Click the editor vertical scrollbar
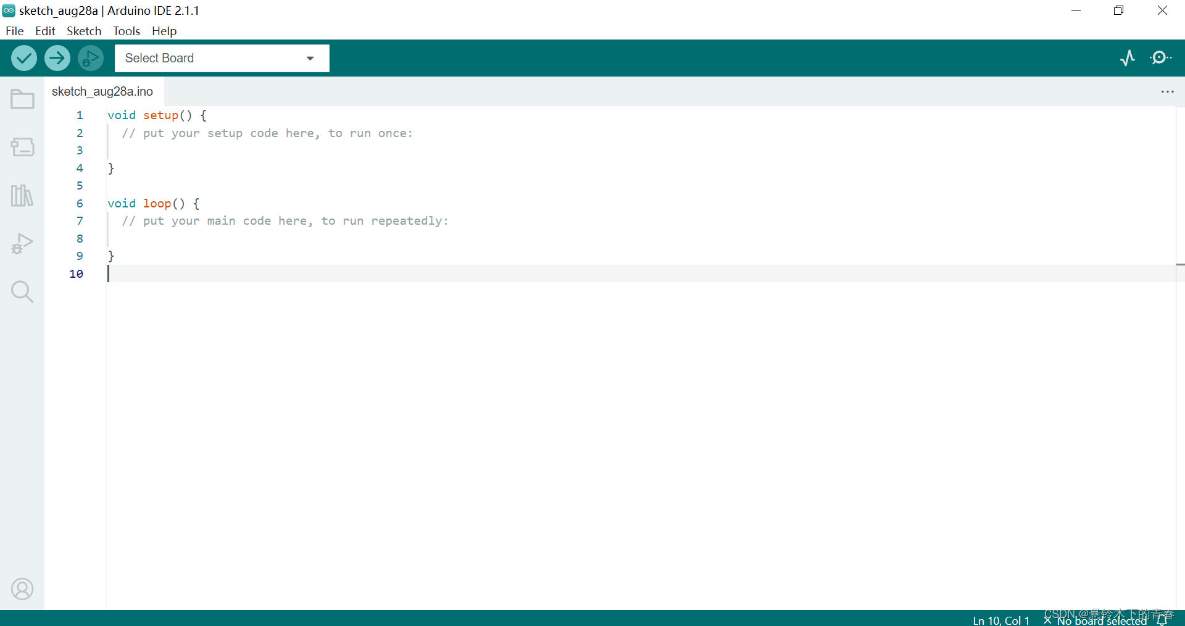This screenshot has width=1185, height=626. (x=1180, y=358)
